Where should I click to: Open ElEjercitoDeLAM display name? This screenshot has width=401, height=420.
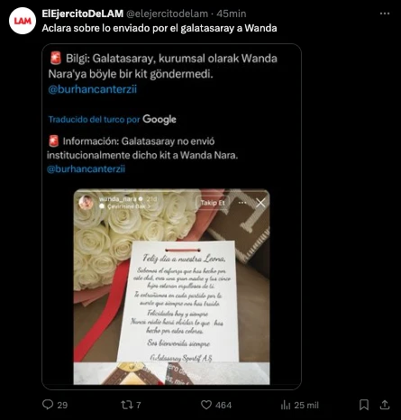click(x=83, y=14)
